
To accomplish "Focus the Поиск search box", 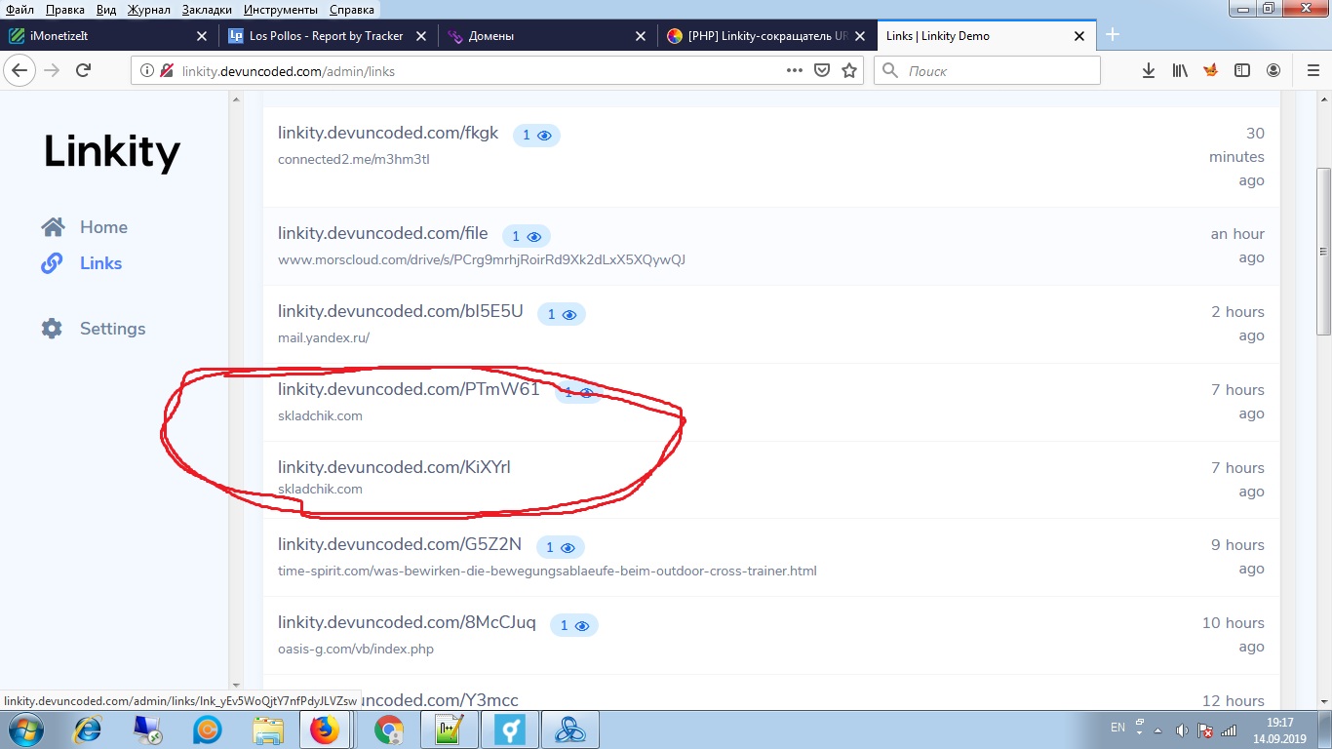I will 987,70.
